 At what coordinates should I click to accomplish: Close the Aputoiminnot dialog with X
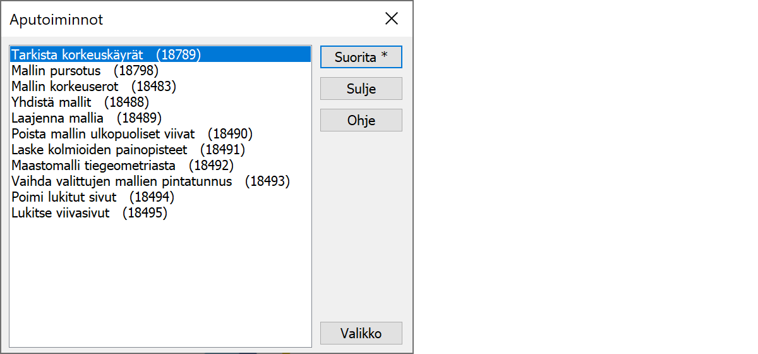392,19
